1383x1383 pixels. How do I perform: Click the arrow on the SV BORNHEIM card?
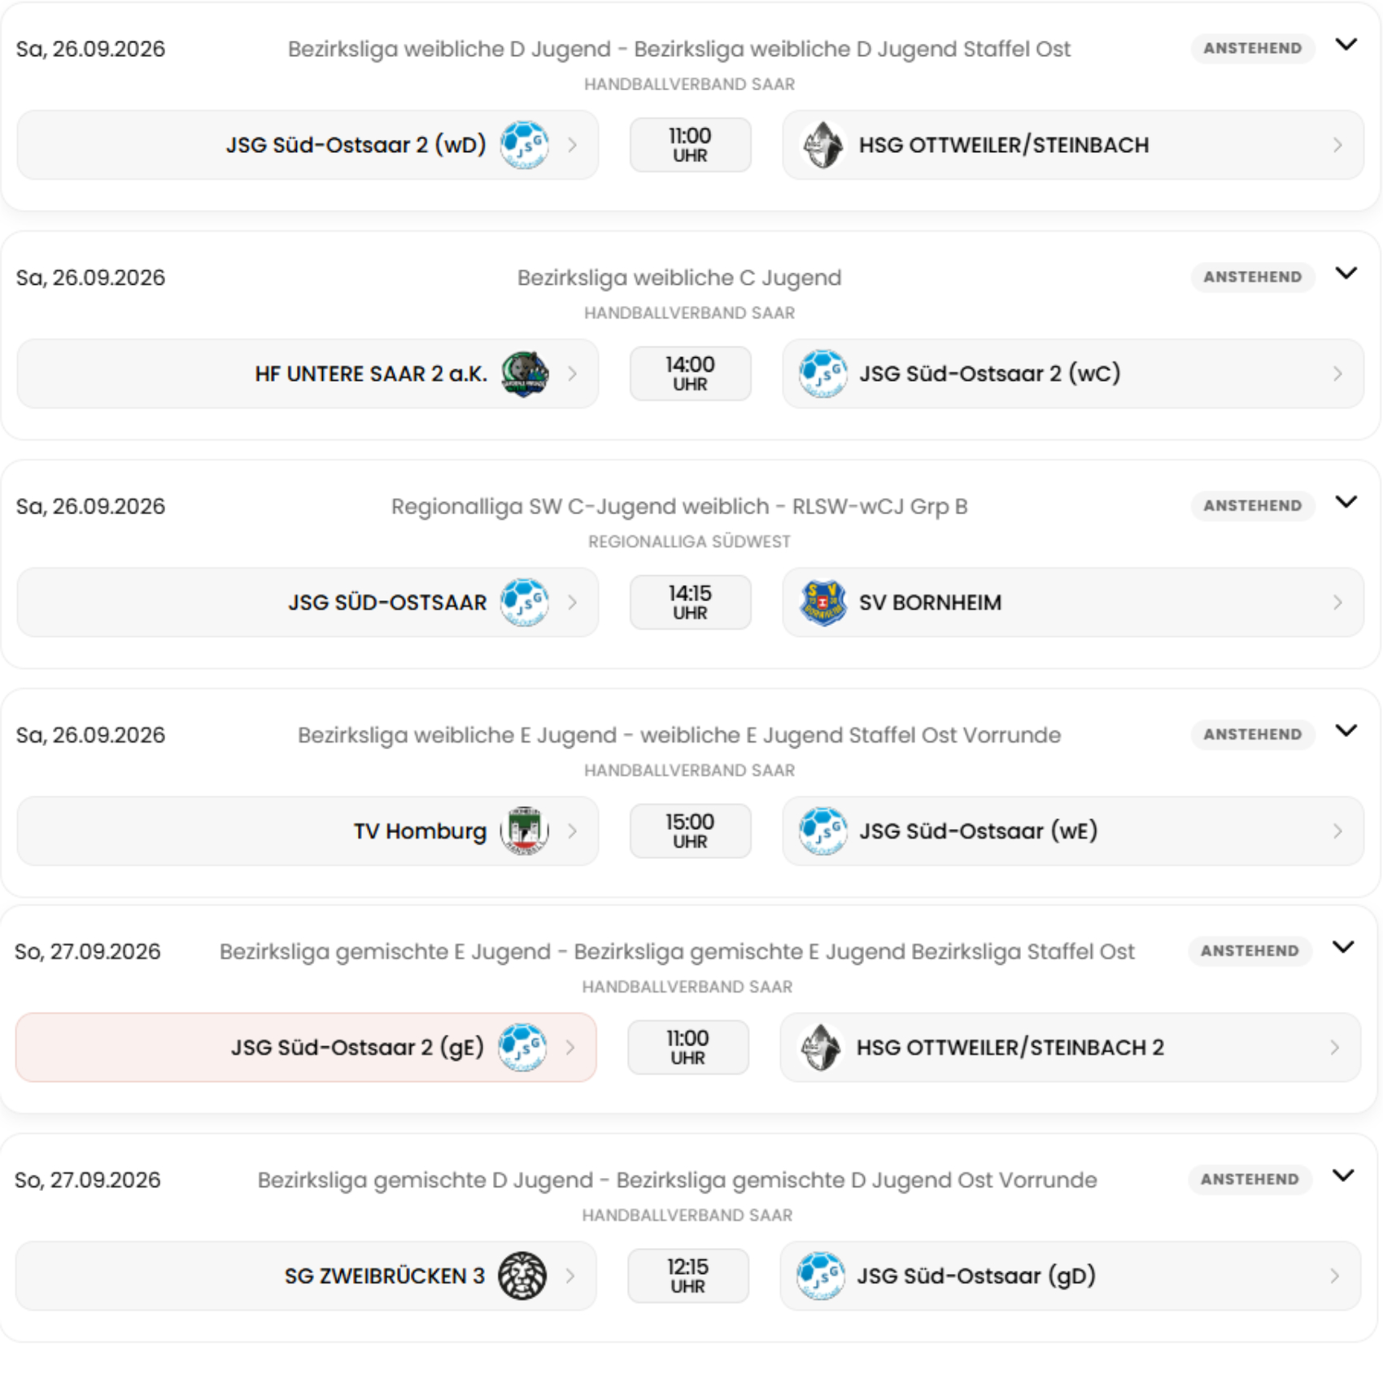point(1337,602)
